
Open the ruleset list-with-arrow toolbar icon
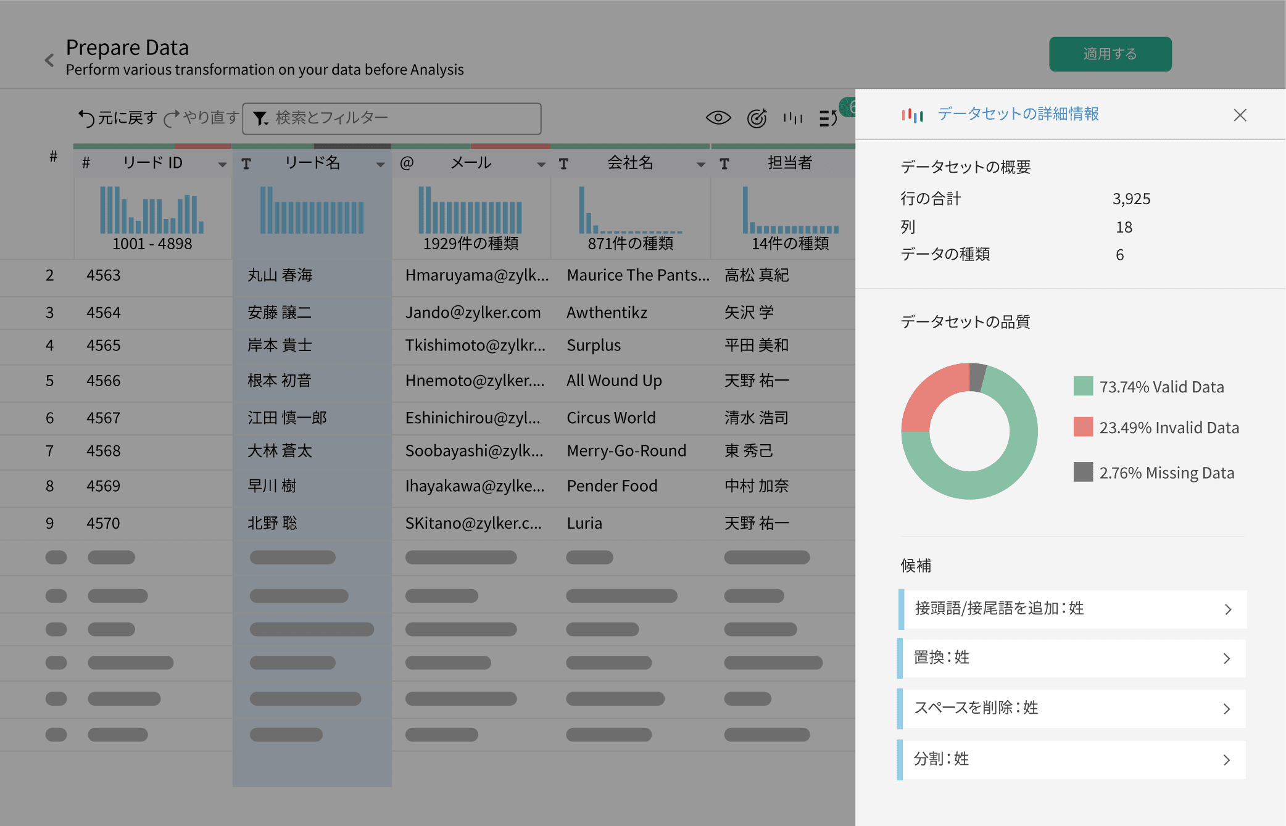point(828,118)
